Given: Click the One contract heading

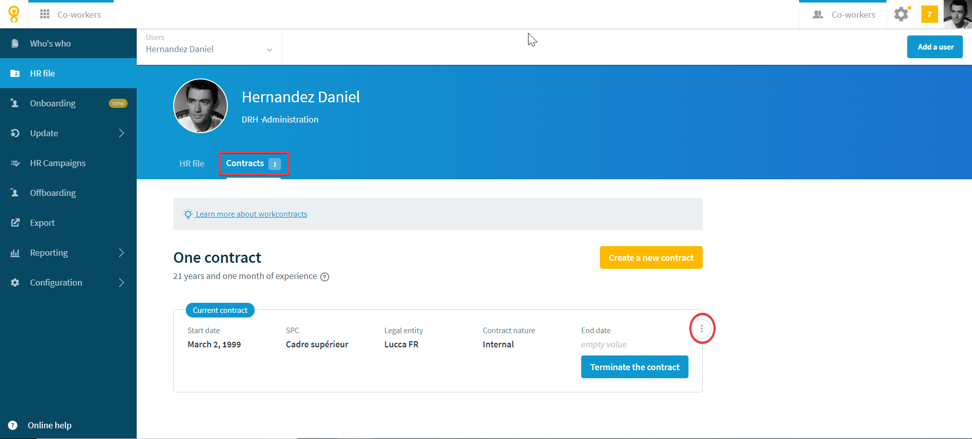Looking at the screenshot, I should [217, 257].
